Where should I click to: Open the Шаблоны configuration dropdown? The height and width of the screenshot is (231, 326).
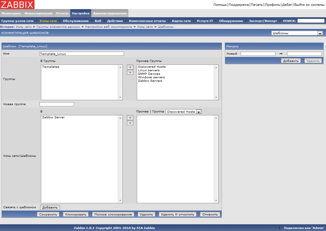click(x=297, y=33)
